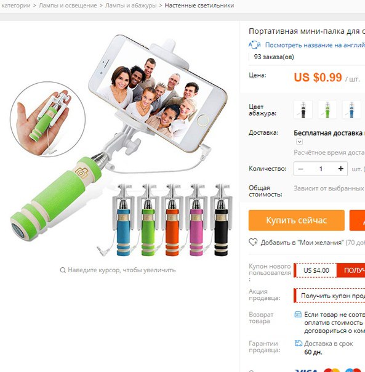This screenshot has height=372, width=365.
Task: Click the Купить сейчас button
Action: click(x=297, y=220)
